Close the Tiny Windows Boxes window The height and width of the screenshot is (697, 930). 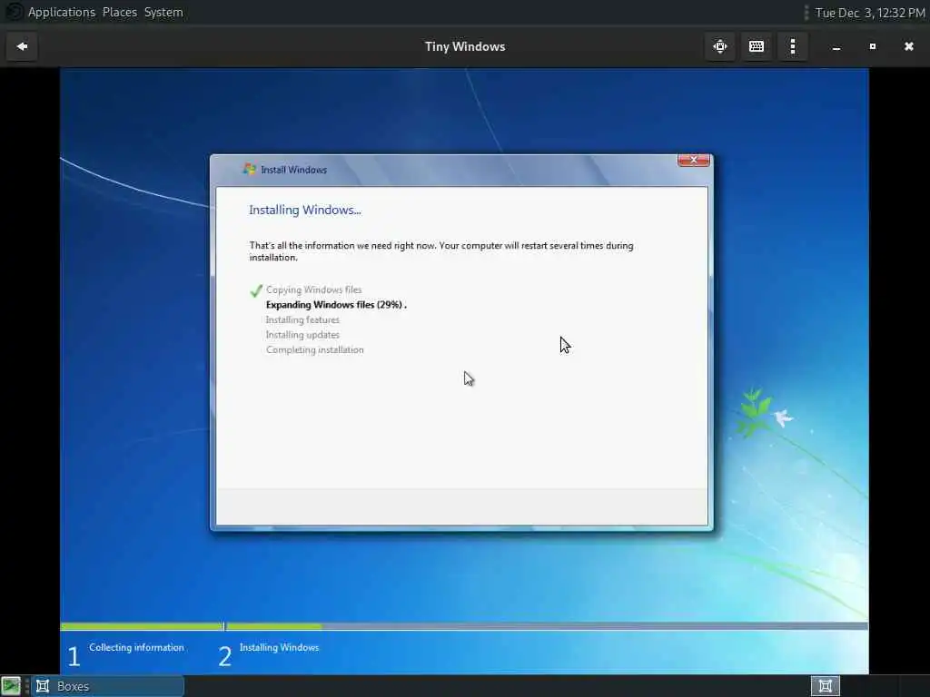(x=908, y=46)
